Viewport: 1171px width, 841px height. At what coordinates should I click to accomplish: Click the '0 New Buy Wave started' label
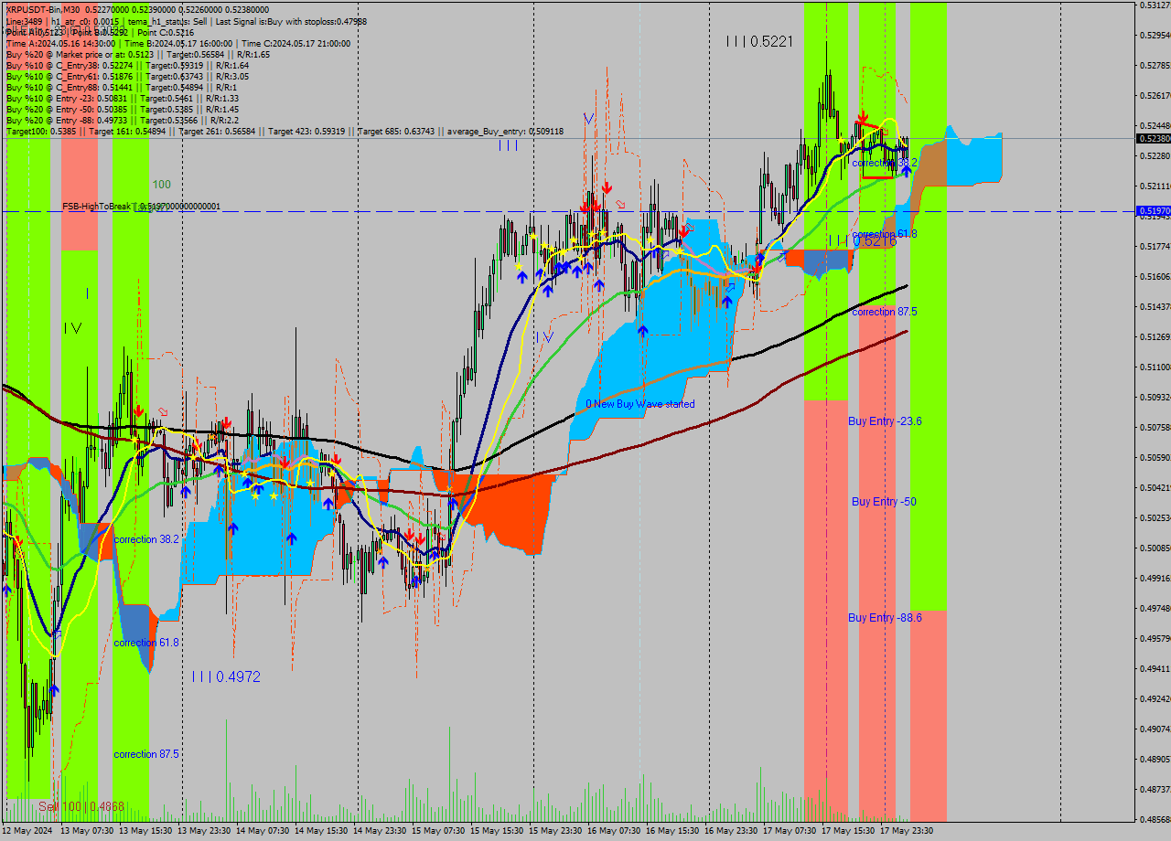coord(640,404)
